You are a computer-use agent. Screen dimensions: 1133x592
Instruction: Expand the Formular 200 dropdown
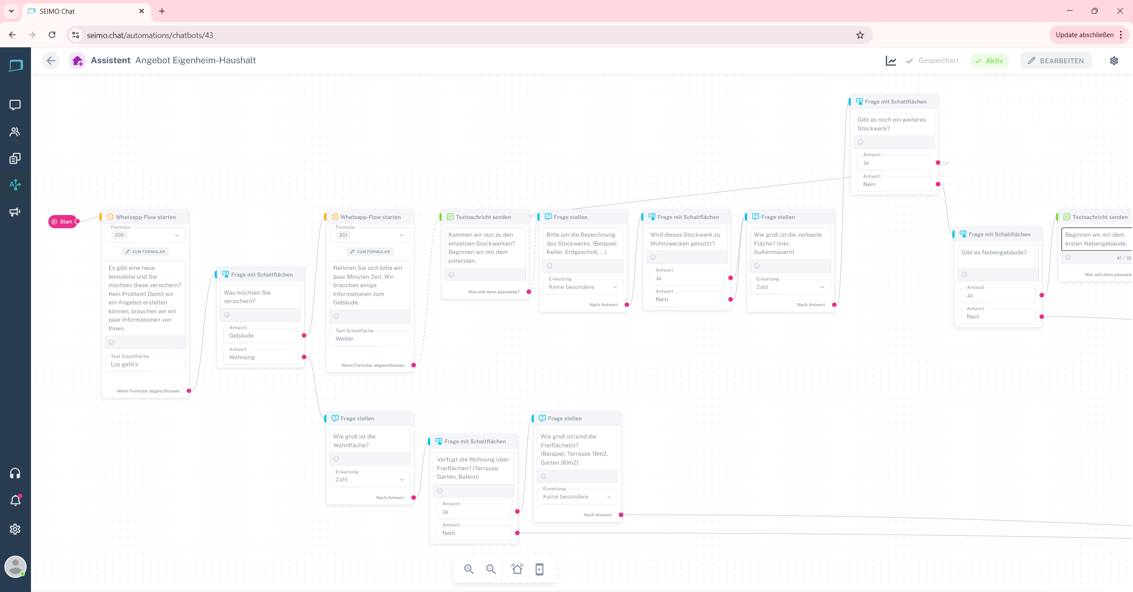[x=177, y=235]
